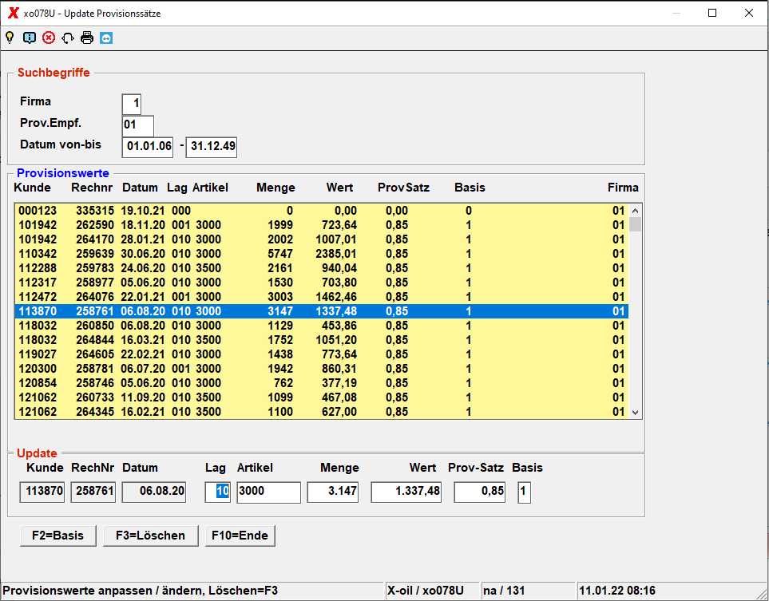The height and width of the screenshot is (601, 769).
Task: Click the status text 'Provisionswerte anpassen / ändern, Löschen=F3'
Action: [x=141, y=591]
